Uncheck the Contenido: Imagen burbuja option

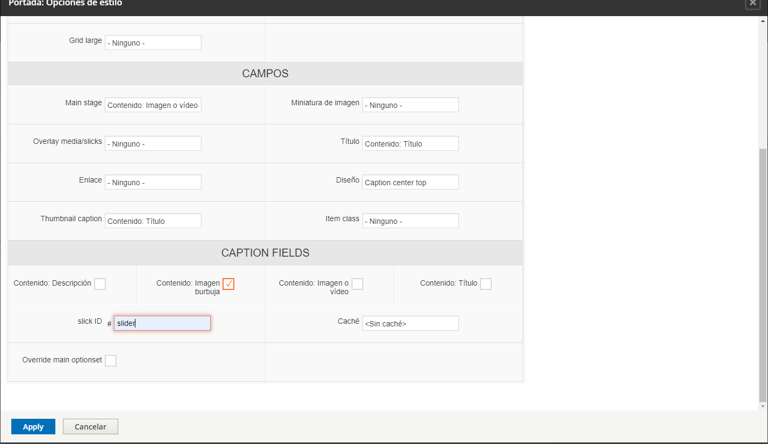tap(228, 283)
